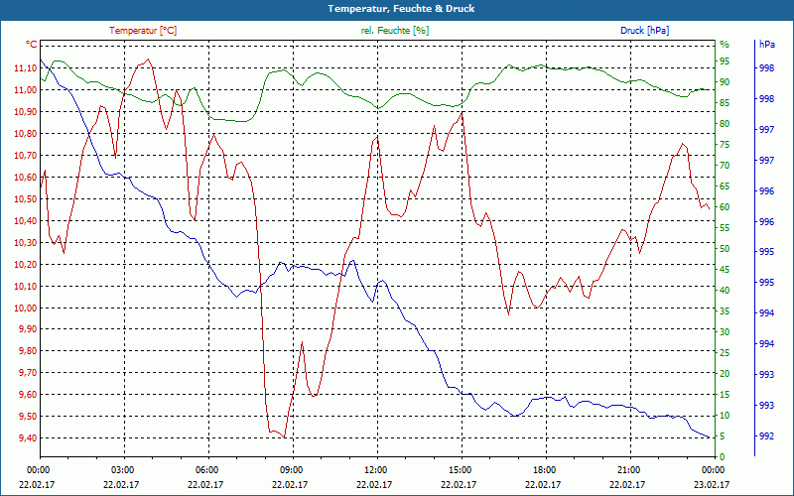Click the temperature axis value "11,10"

[x=26, y=68]
